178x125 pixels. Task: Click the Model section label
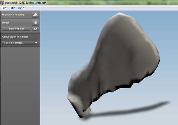point(5,23)
